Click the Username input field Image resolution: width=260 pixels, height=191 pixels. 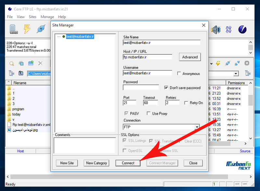pos(148,73)
